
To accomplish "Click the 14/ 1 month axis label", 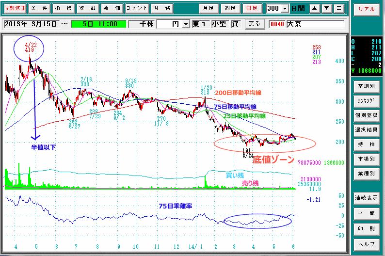I will (x=195, y=247).
